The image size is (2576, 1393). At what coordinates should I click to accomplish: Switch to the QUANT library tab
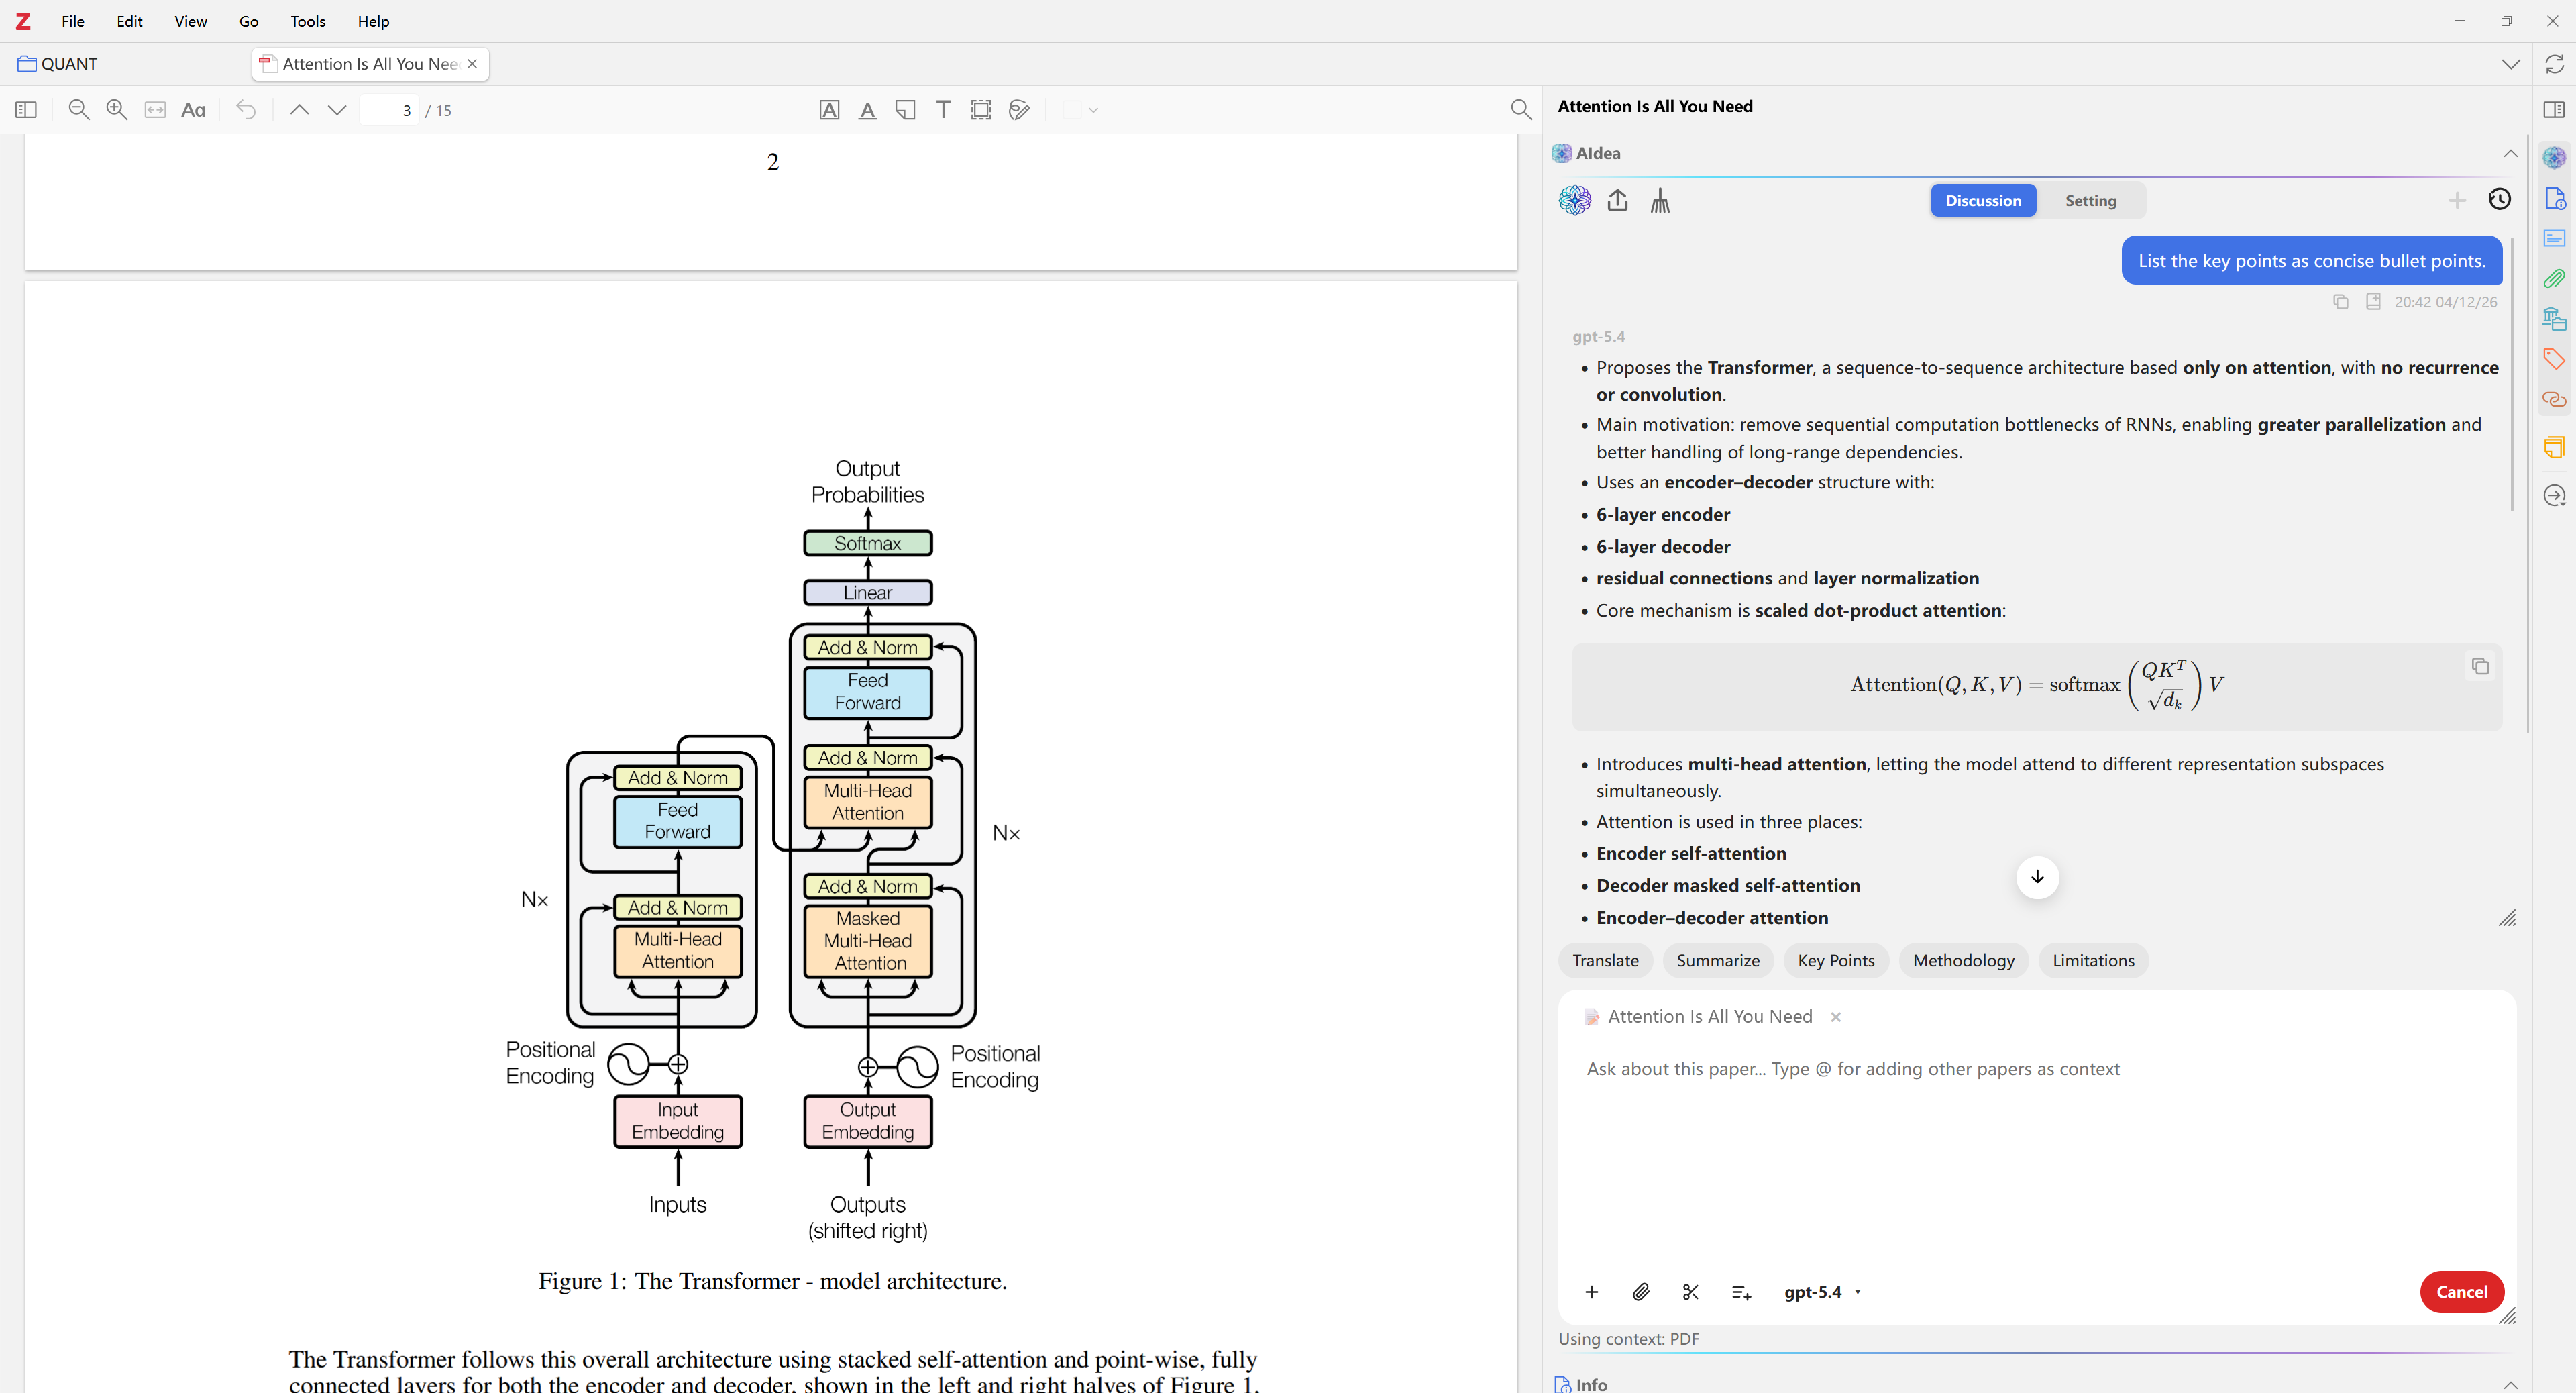tap(58, 64)
